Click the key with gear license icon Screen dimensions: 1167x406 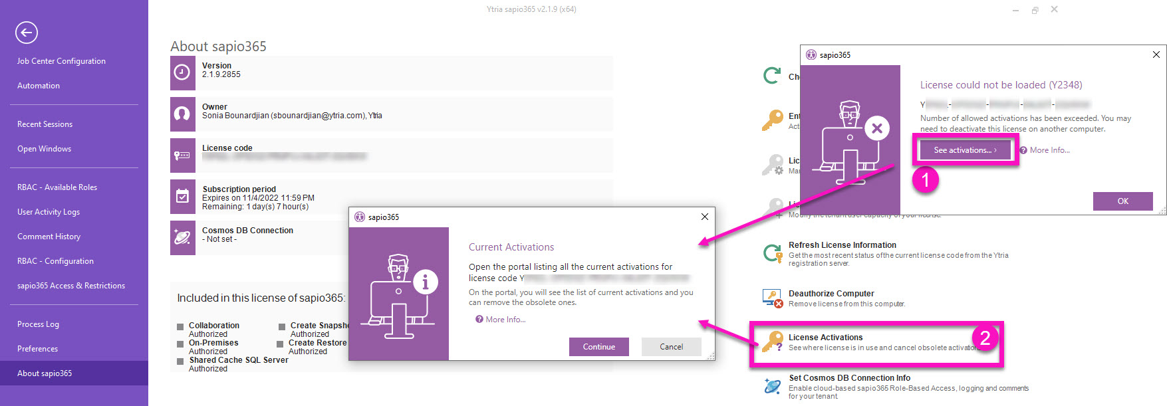point(772,165)
